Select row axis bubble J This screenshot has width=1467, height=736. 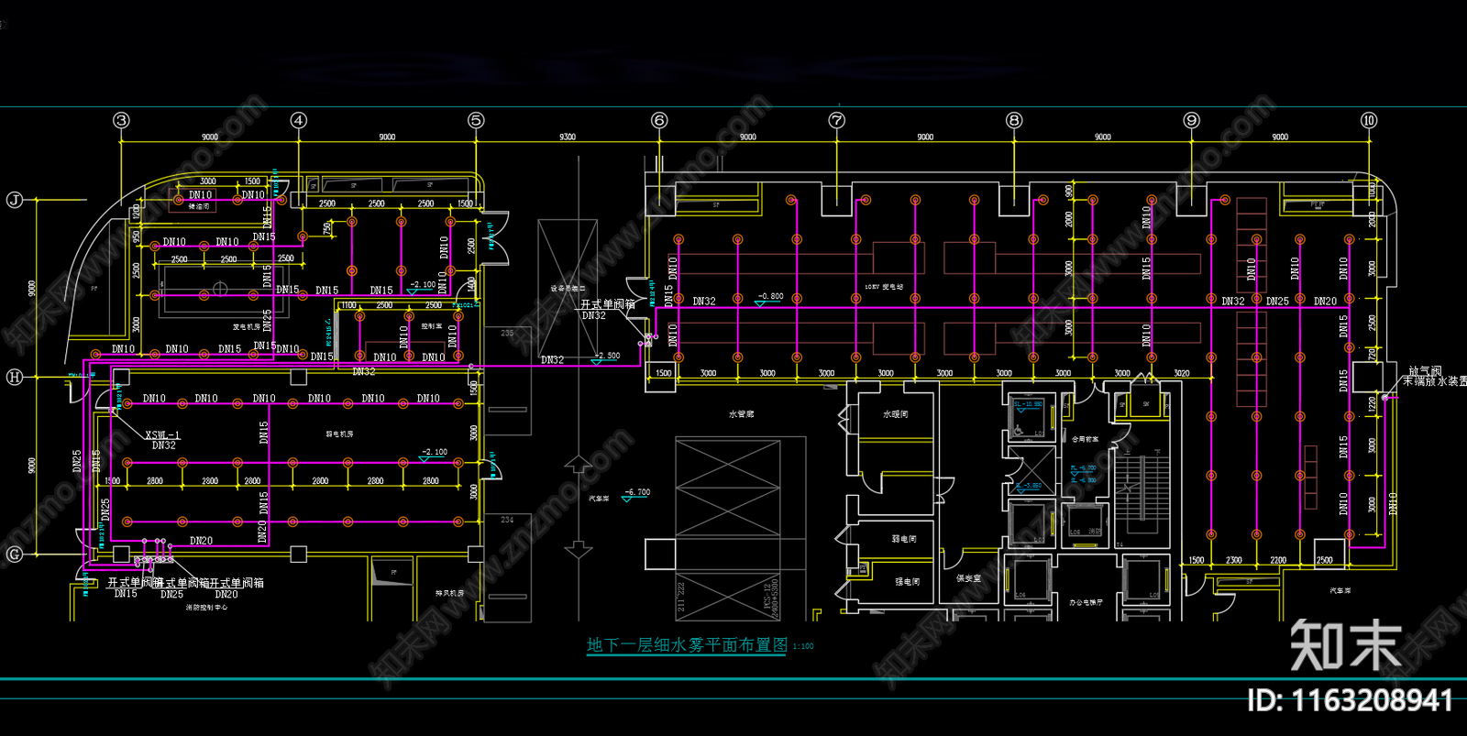(x=15, y=200)
